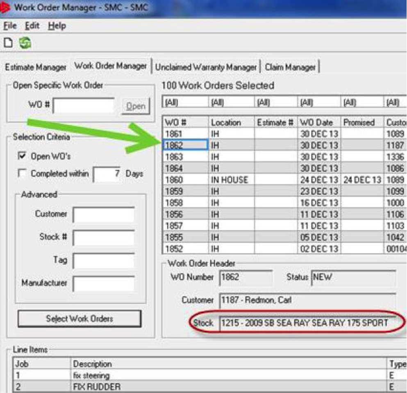Click WO date 02 DEC 13 cell
Viewport: 407px width, 393px height.
point(319,249)
